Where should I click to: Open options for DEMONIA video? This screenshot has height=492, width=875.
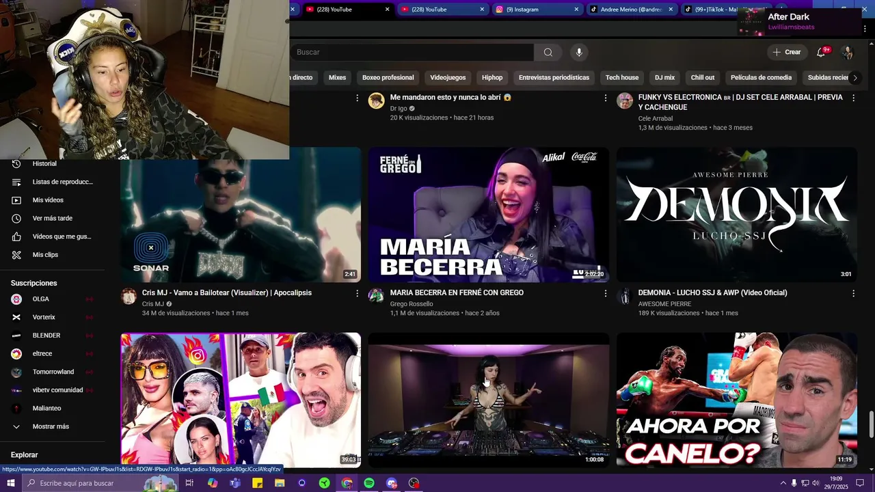(x=853, y=293)
